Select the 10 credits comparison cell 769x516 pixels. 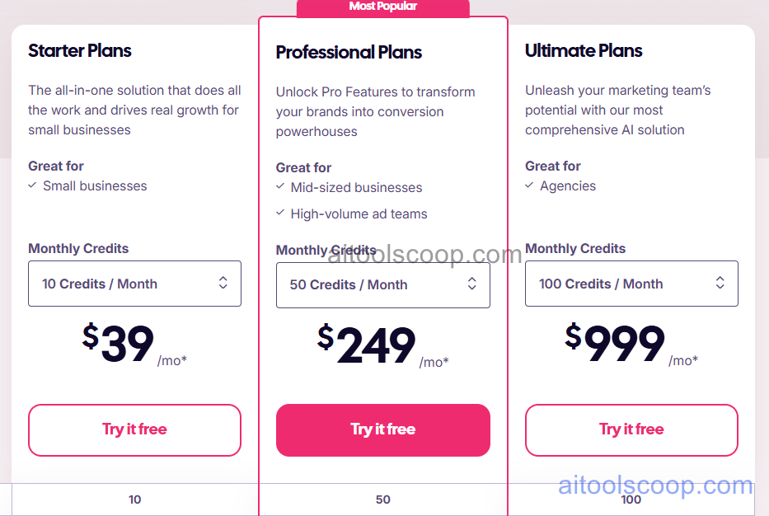click(134, 500)
